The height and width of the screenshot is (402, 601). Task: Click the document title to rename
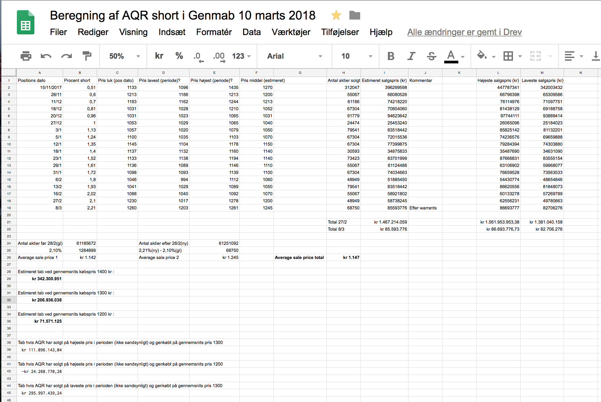(183, 16)
